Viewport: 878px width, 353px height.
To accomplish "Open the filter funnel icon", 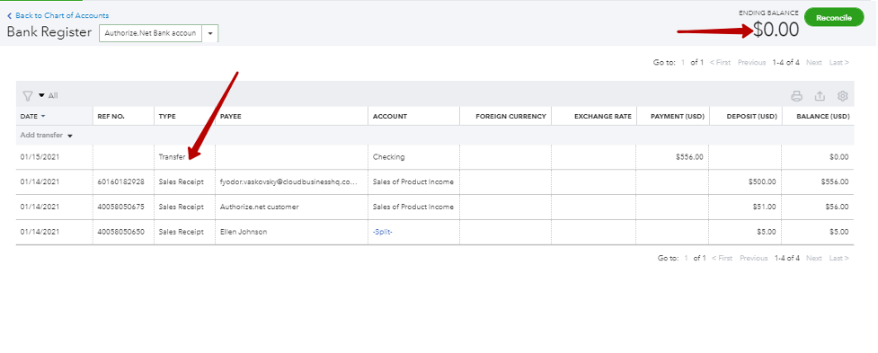I will [28, 96].
